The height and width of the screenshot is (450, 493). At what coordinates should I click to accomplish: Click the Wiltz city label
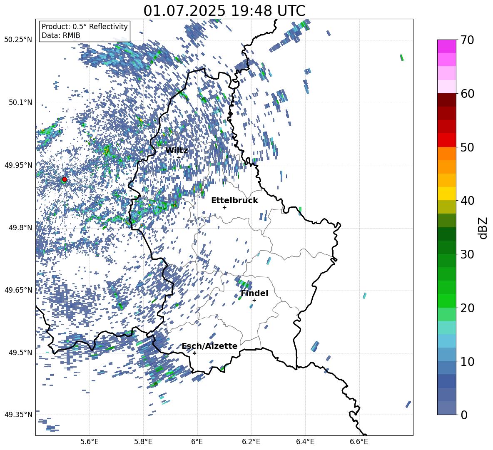point(177,150)
